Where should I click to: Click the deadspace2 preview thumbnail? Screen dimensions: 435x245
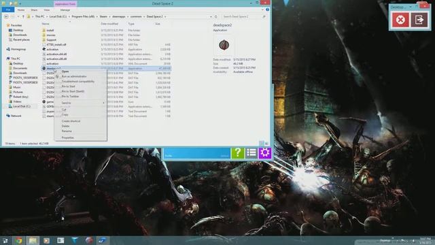224,45
